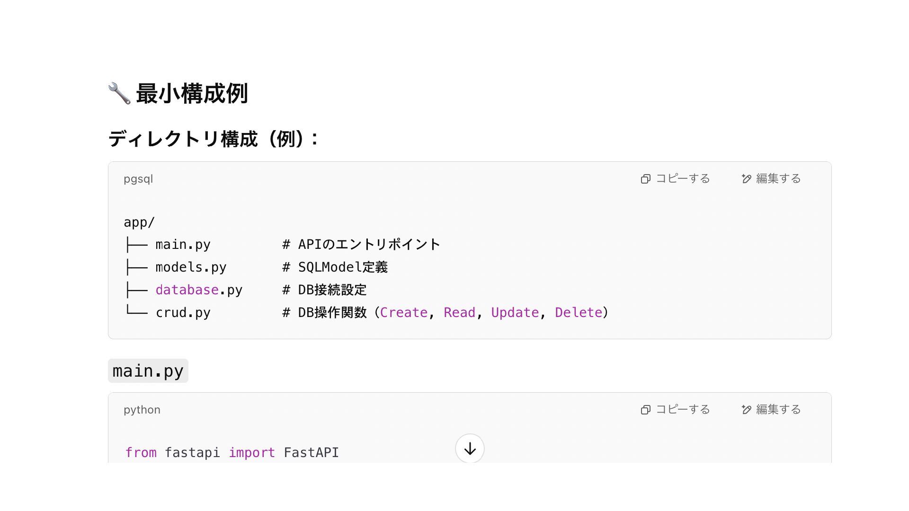The width and height of the screenshot is (909, 511).
Task: Click 'import' keyword in python code
Action: pyautogui.click(x=252, y=453)
